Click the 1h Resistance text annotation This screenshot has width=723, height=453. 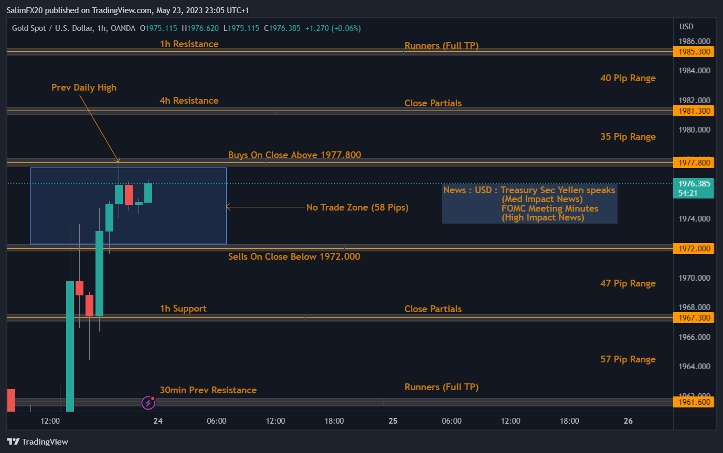click(x=189, y=44)
